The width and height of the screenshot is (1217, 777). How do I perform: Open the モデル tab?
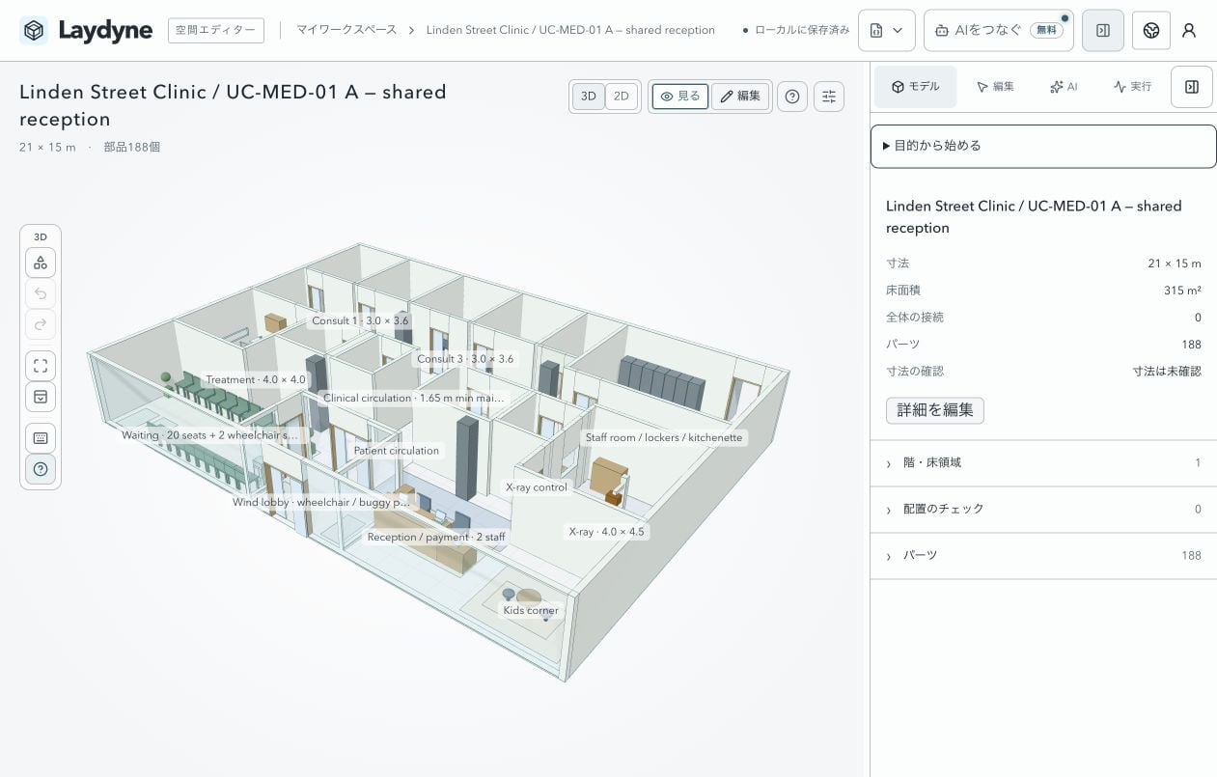click(915, 87)
